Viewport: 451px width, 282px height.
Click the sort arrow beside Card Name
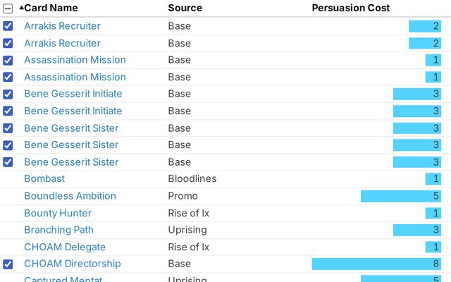21,8
